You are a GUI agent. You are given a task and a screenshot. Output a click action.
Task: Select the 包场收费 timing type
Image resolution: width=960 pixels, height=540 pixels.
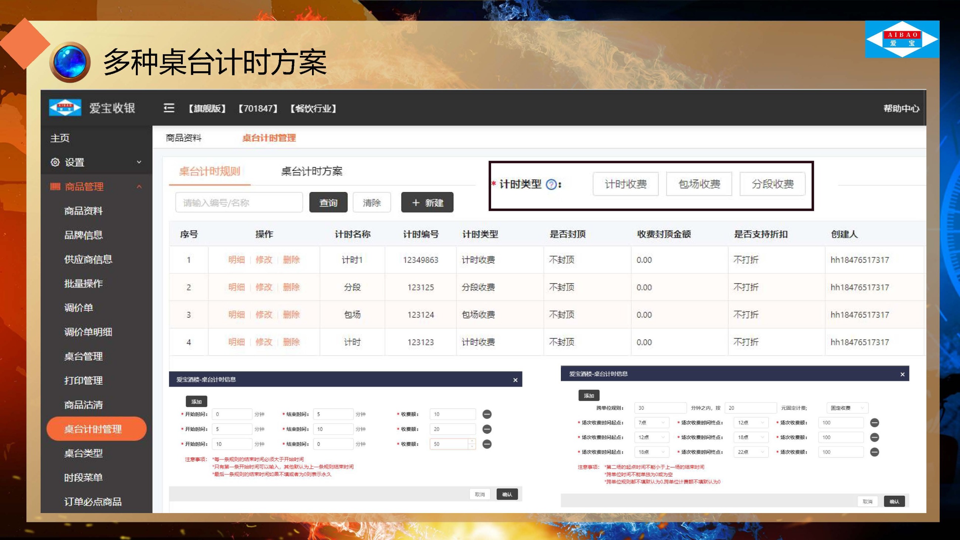pyautogui.click(x=698, y=184)
